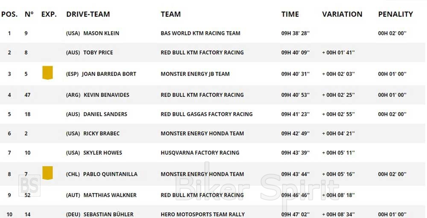The height and width of the screenshot is (218, 427).
Task: Open Ricky Brabec's row
Action: pos(101,134)
